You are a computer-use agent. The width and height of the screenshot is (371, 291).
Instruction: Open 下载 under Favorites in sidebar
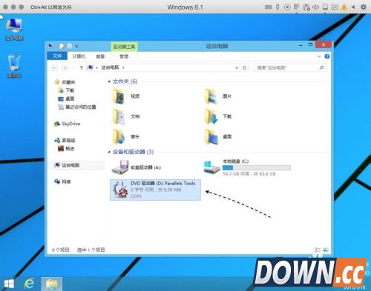pos(66,90)
